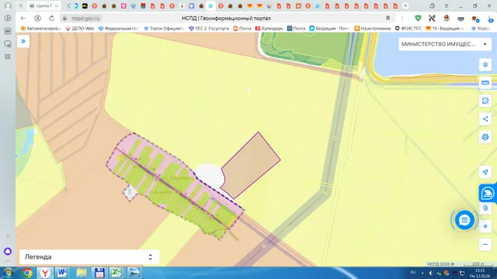Viewport: 497px width, 279px height.
Task: Share the current map view
Action: tap(485, 119)
